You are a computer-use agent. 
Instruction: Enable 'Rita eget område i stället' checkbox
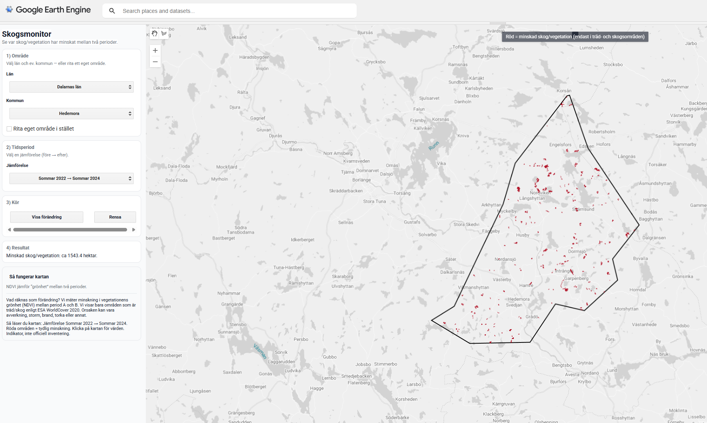9,129
